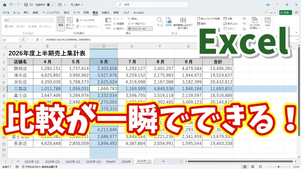Select the 標準 normal view button
Image resolution: width=301 pixels, height=169 pixels.
61,23
